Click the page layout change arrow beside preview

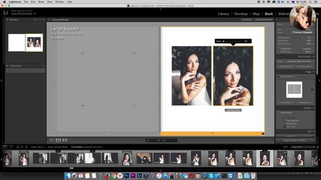point(312,89)
